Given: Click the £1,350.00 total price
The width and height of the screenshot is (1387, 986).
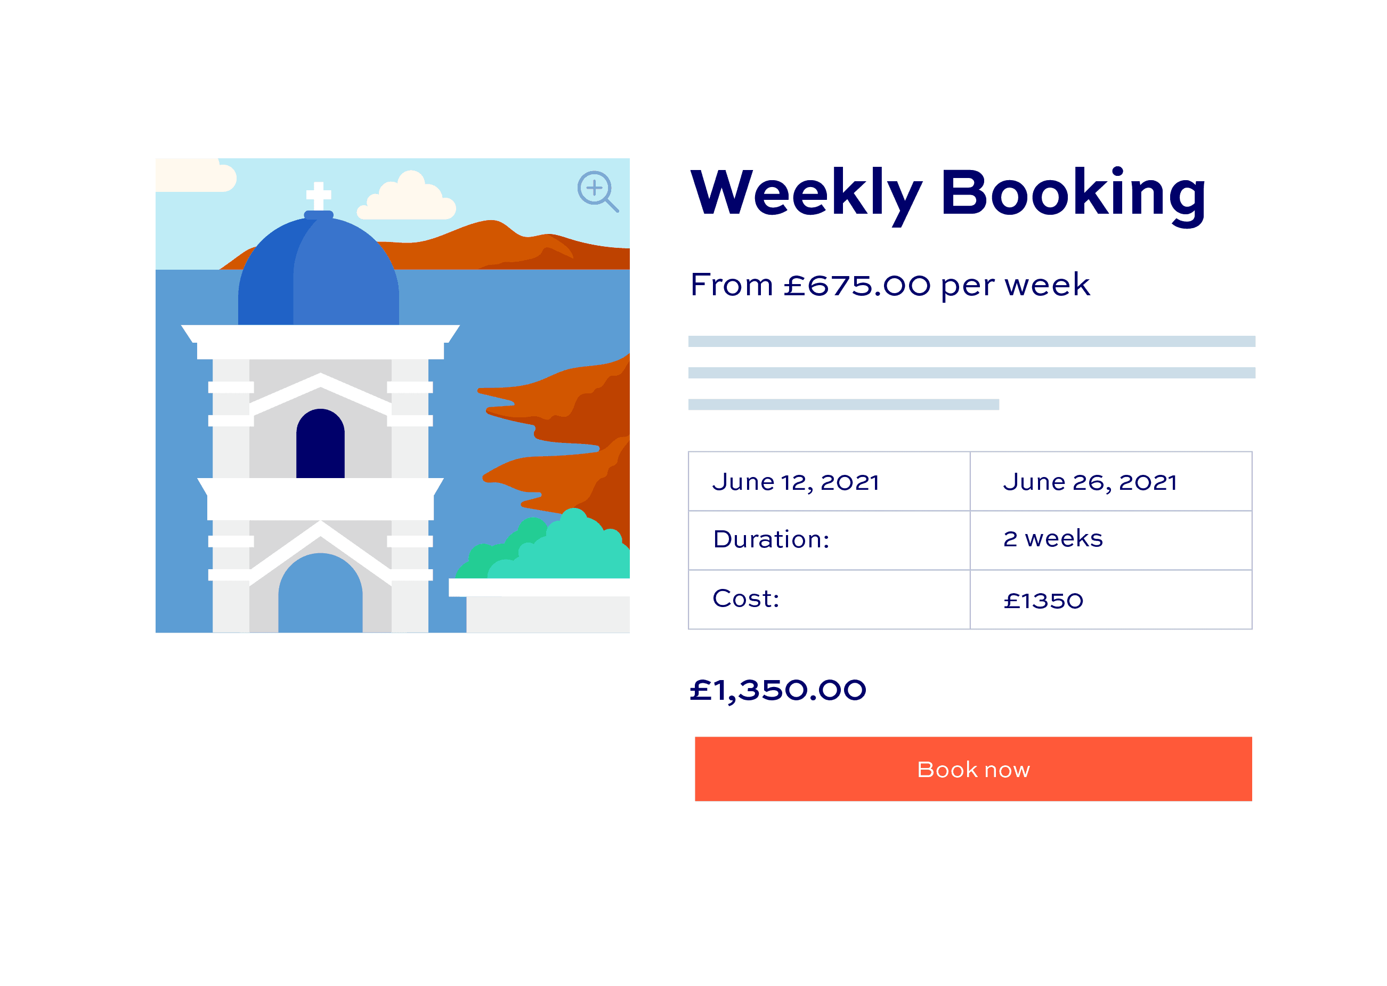Looking at the screenshot, I should [778, 690].
